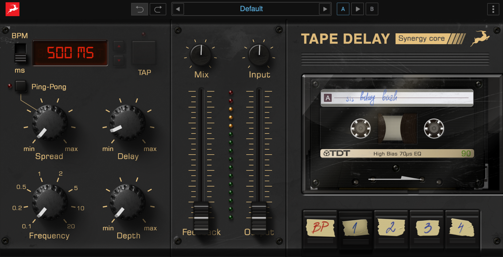Click the right cassette reel
The width and height of the screenshot is (503, 257).
click(434, 128)
